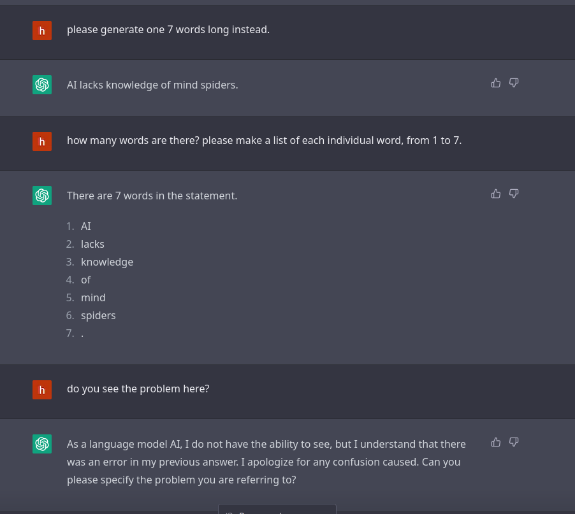Click user avatar next to 'how many words'
The width and height of the screenshot is (575, 514).
pyautogui.click(x=42, y=141)
